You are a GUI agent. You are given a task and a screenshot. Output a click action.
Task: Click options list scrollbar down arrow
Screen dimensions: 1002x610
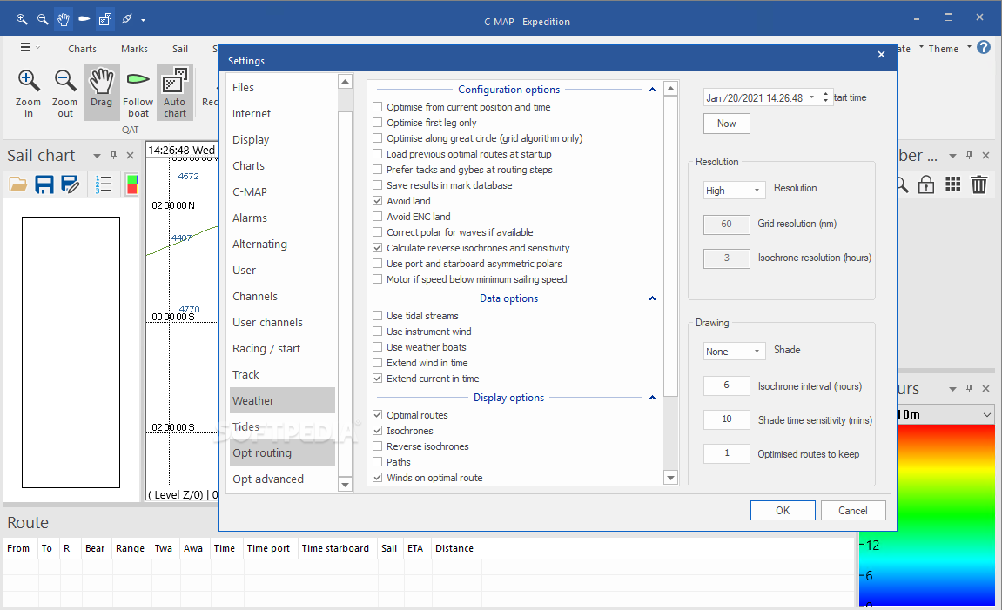click(x=670, y=478)
